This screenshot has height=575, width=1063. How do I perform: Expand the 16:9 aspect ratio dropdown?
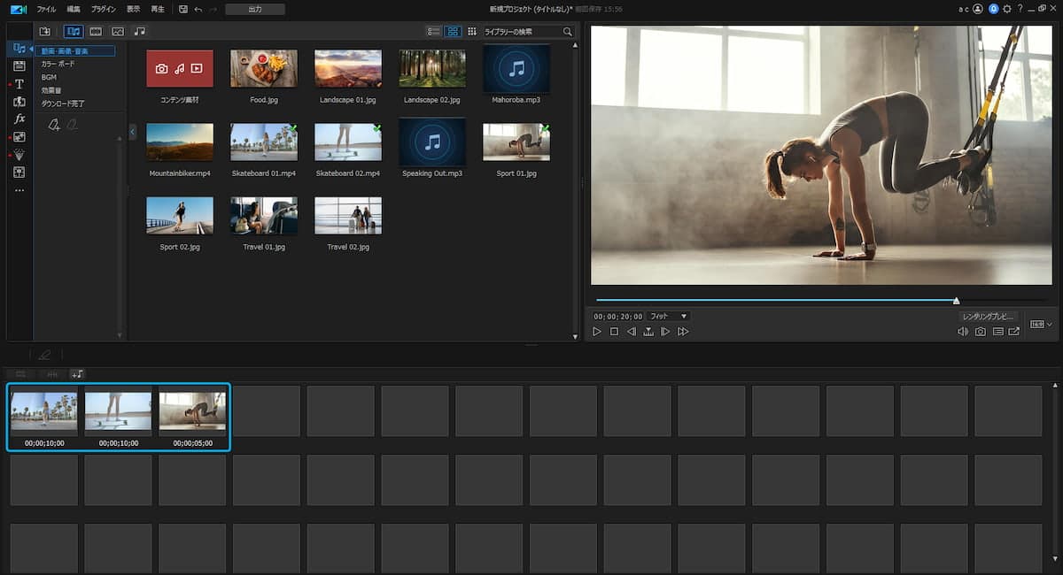pos(1041,325)
